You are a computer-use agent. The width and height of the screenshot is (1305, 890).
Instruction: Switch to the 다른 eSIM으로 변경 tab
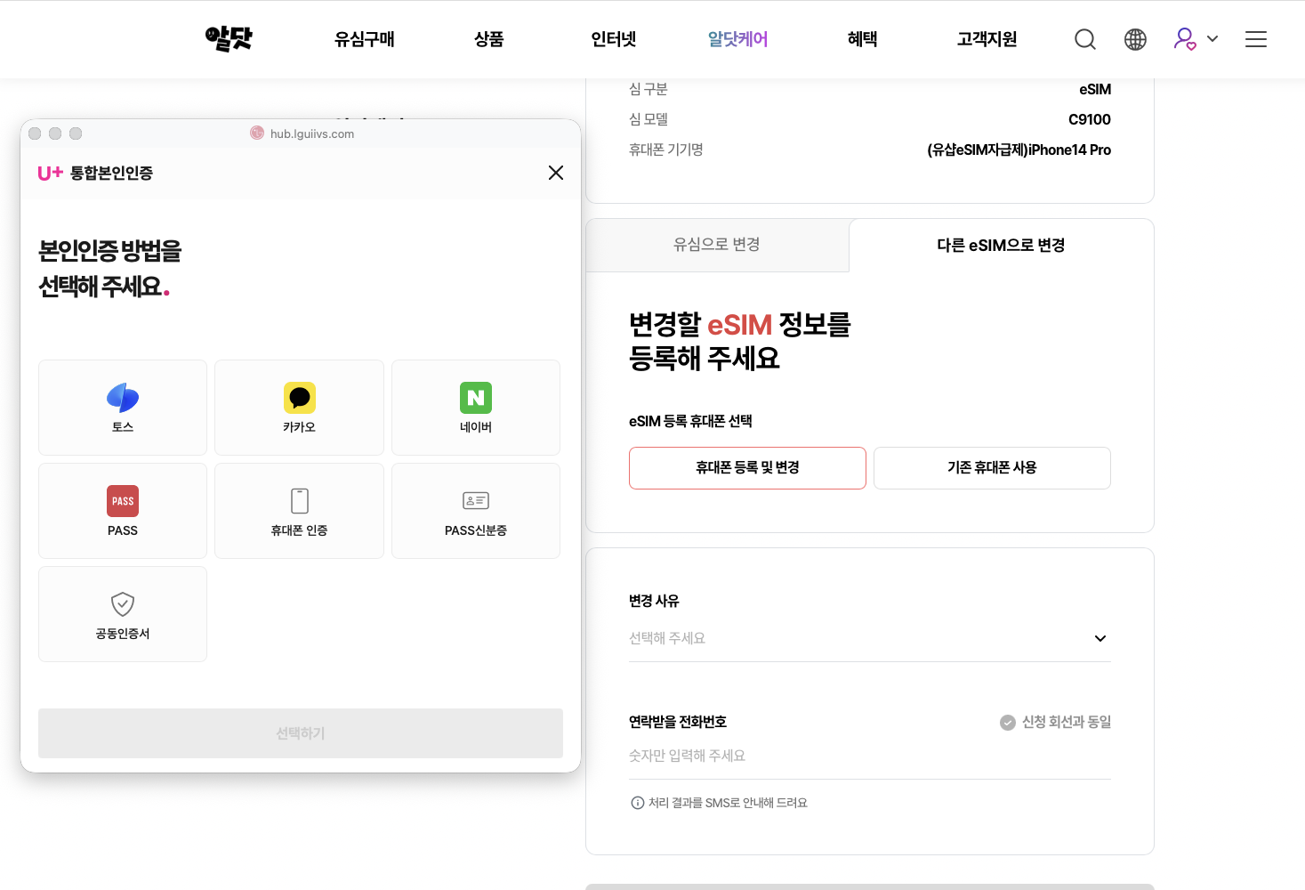[x=1002, y=245]
